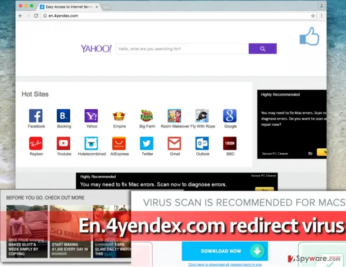Open the Fly With Rope game icon
Viewport: 346px width, 267px height.
(202, 116)
